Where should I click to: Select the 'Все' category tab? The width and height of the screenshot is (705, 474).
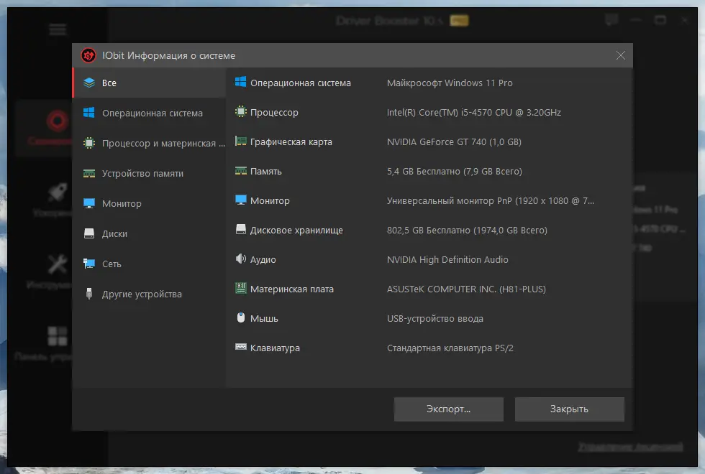click(150, 83)
